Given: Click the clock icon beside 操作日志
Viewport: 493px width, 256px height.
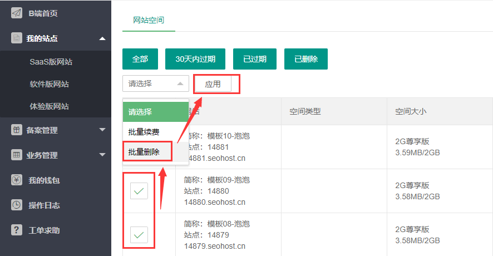Looking at the screenshot, I should pyautogui.click(x=17, y=205).
